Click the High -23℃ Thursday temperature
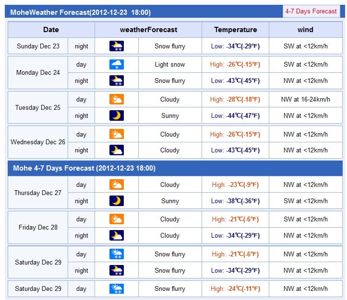This screenshot has width=347, height=300. click(235, 185)
